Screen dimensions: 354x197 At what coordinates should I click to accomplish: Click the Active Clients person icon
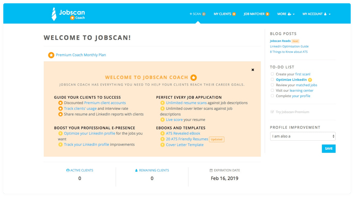[x=68, y=170]
